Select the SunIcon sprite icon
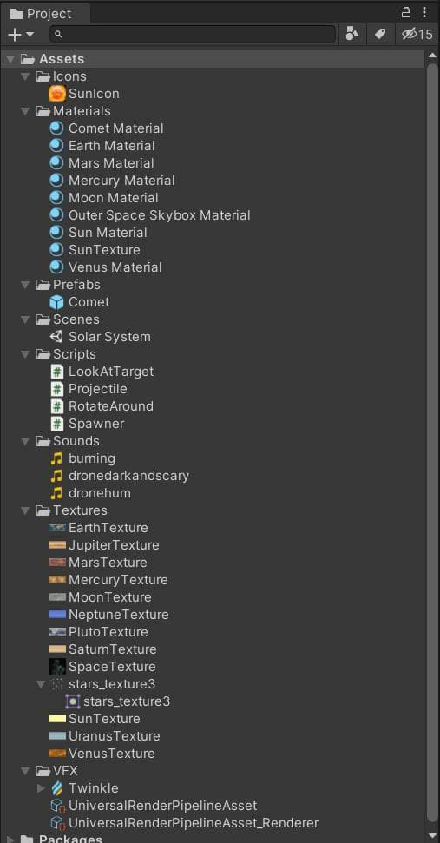 [57, 94]
